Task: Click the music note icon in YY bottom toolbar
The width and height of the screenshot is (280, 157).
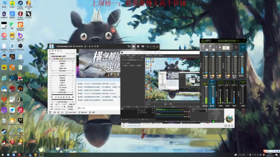Action: (79, 112)
